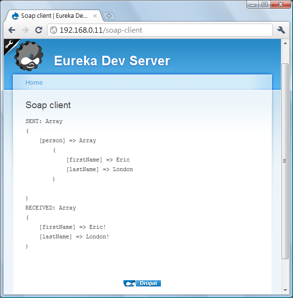This screenshot has height=298, width=293.
Task: Click the Eureka Dev Server site title
Action: coord(112,61)
